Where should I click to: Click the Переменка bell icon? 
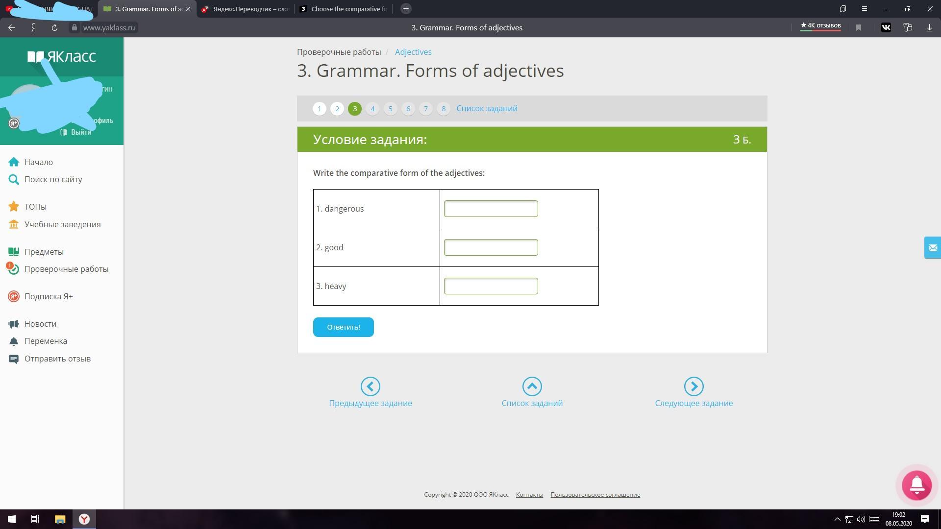coord(14,341)
